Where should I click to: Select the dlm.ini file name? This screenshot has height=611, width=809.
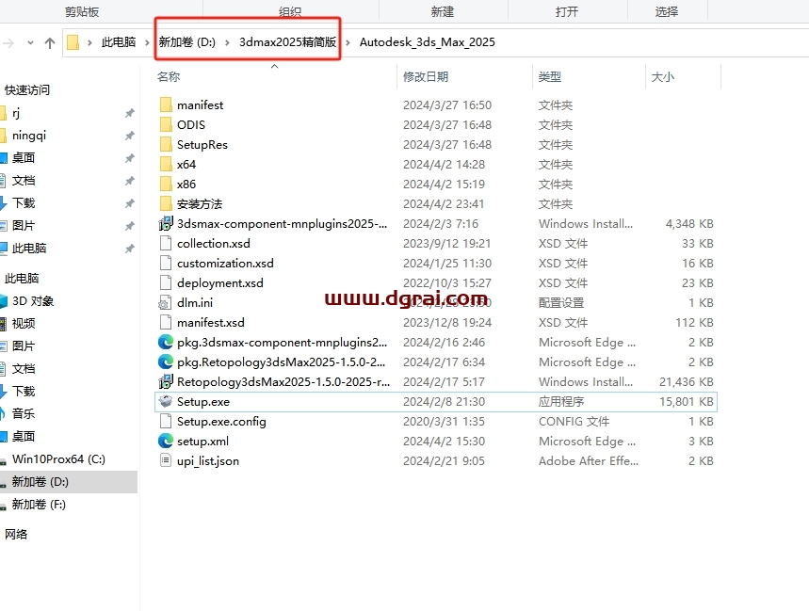195,302
